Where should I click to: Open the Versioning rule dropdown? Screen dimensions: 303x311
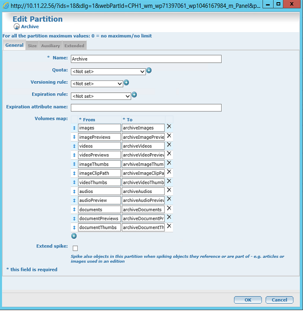click(x=97, y=84)
